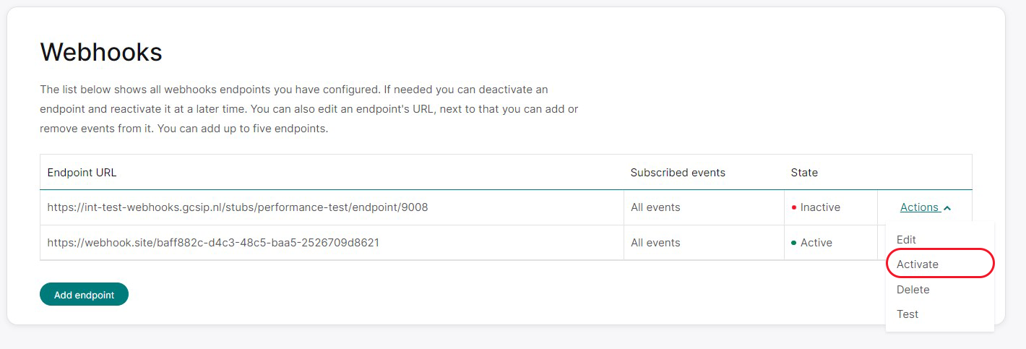
Task: Choose Test in the actions menu
Action: [x=908, y=314]
